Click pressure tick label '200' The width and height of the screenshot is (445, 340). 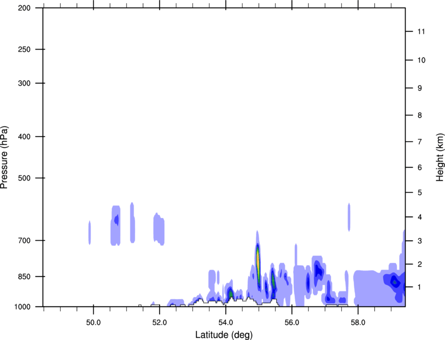tap(24, 8)
